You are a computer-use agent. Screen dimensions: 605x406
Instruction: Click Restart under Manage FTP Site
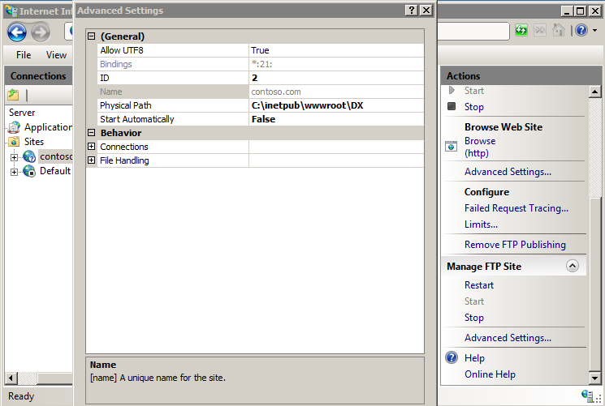tap(479, 285)
